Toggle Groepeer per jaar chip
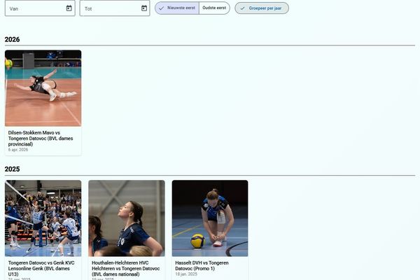The width and height of the screenshot is (420, 280). click(x=262, y=8)
